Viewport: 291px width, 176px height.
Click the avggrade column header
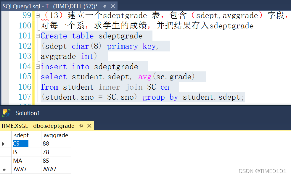pos(56,135)
